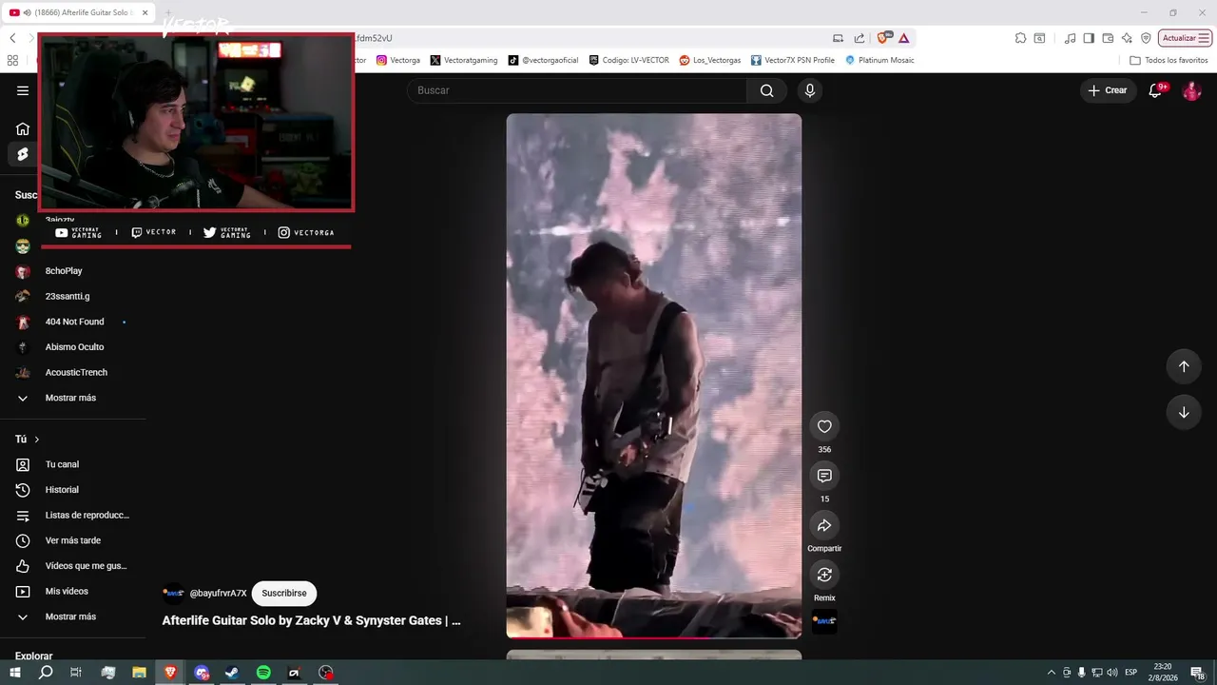This screenshot has height=685, width=1217.
Task: Click the Brave Rewards triangle icon
Action: click(x=903, y=38)
